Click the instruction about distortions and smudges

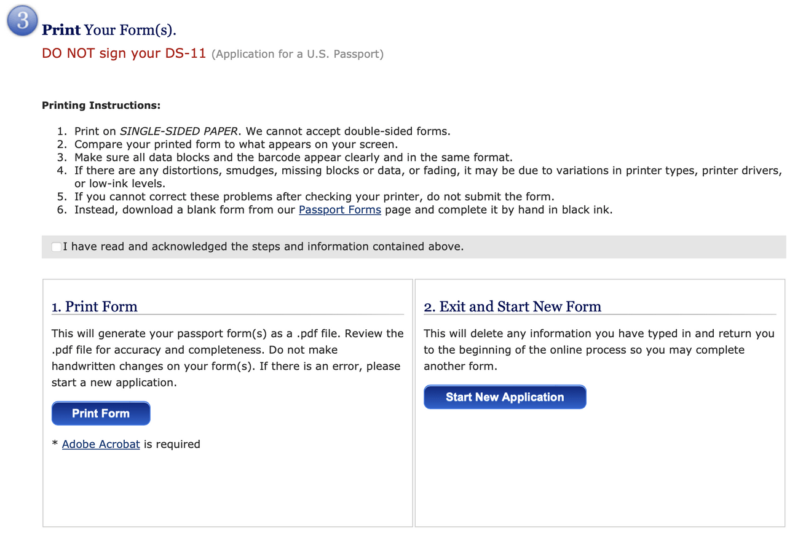tap(428, 177)
